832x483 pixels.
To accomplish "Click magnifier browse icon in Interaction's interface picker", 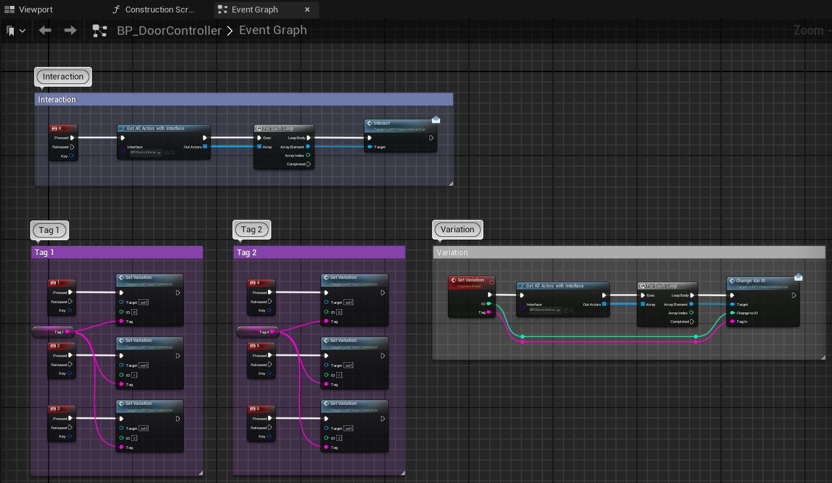I will pyautogui.click(x=173, y=153).
